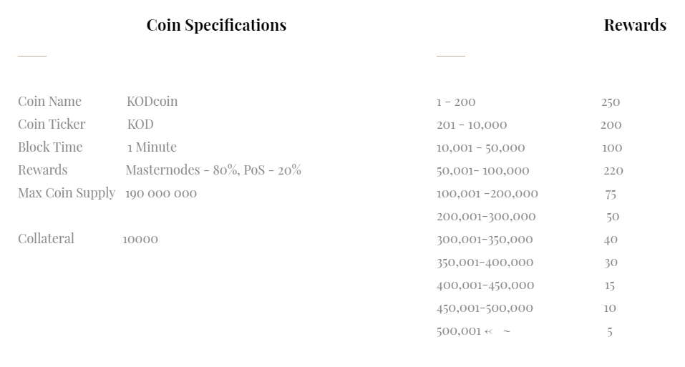Click the Coin Specifications heading
Viewport: 685px width, 367px height.
(x=216, y=25)
